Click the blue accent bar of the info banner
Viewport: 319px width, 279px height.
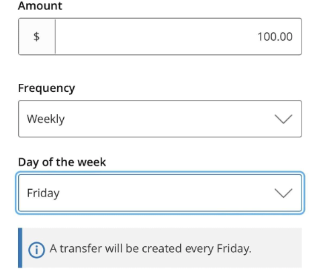[20, 247]
